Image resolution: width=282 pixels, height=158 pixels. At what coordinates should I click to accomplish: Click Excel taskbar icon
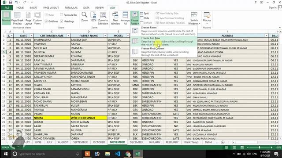pyautogui.click(x=138, y=154)
